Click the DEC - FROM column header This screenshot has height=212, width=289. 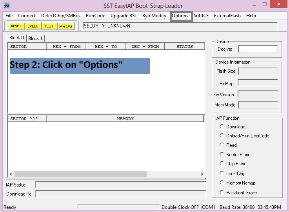click(145, 46)
